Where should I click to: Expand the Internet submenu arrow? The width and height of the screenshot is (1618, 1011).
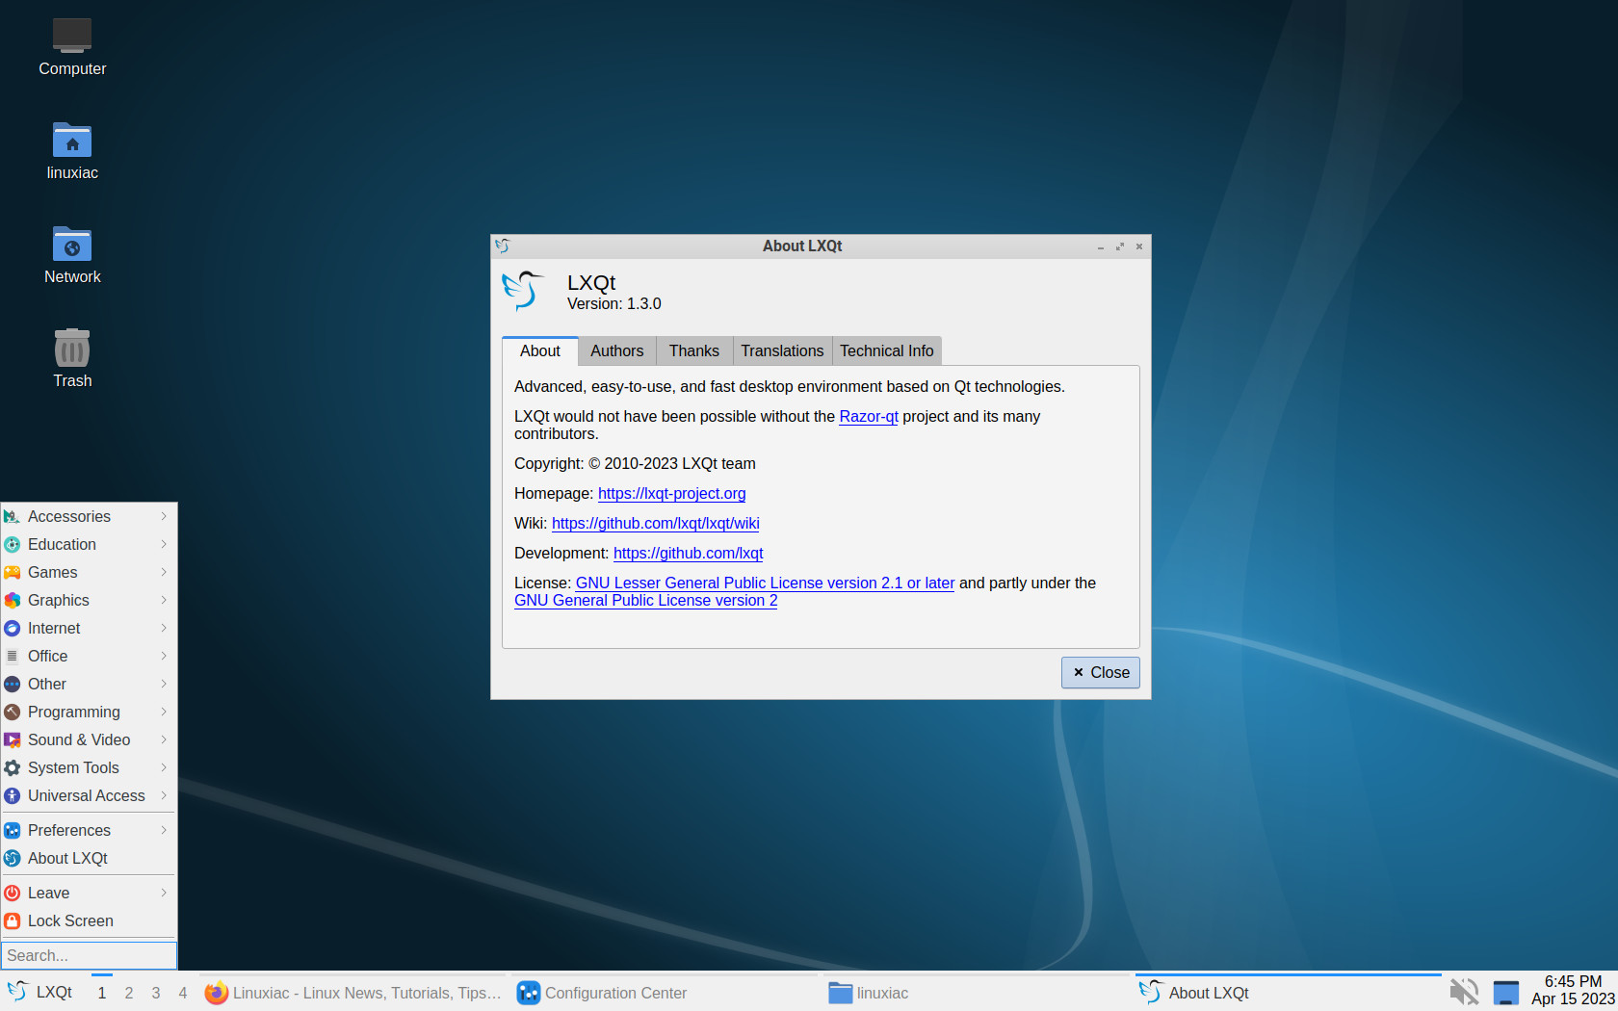click(x=164, y=629)
